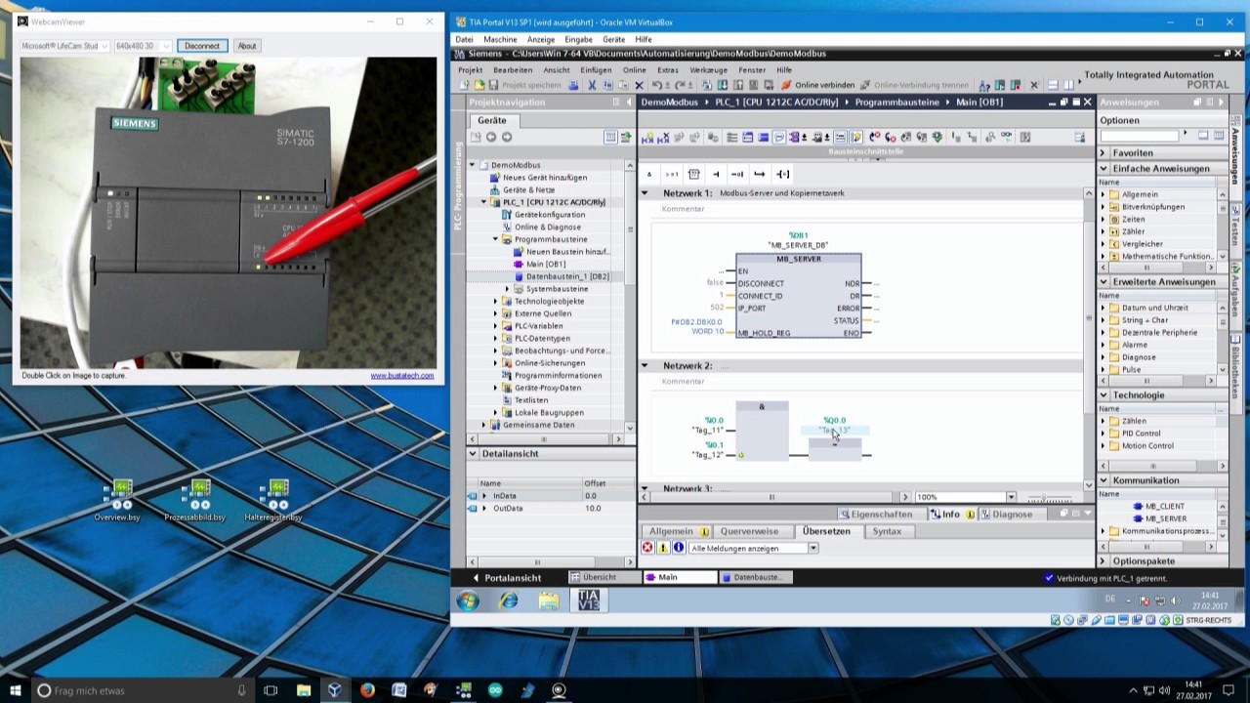Click Disconnect button in WebcamViewer
Viewport: 1250px width, 703px height.
tap(202, 46)
